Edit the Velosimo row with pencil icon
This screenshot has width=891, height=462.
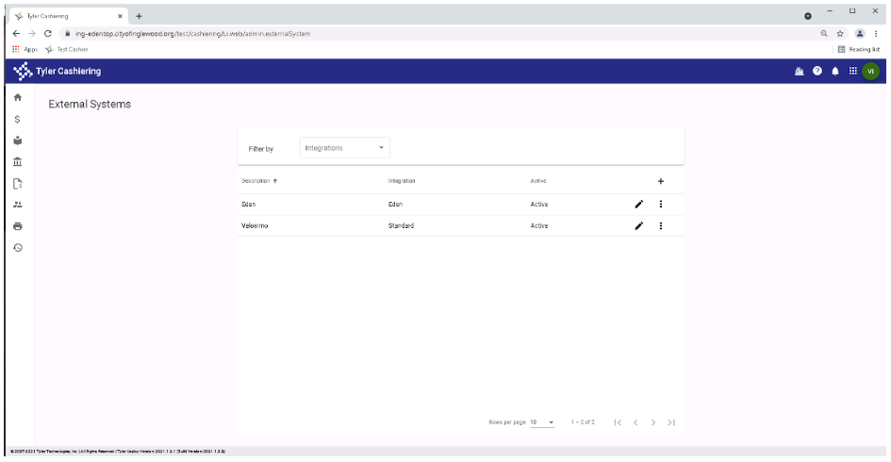(x=638, y=225)
